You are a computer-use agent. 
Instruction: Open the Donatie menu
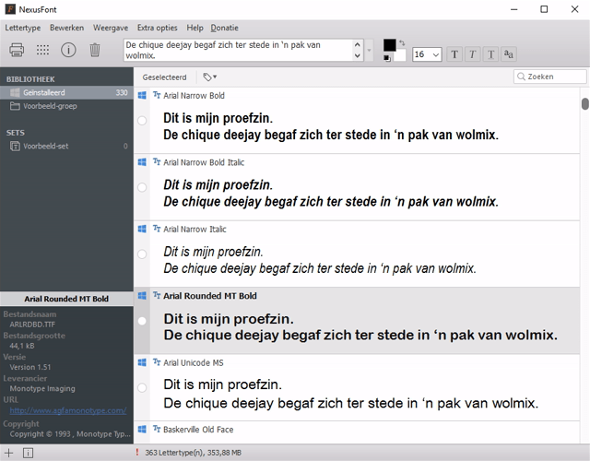(224, 28)
